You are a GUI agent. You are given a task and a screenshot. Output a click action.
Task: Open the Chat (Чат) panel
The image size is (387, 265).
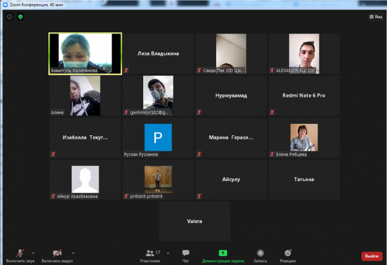(186, 255)
